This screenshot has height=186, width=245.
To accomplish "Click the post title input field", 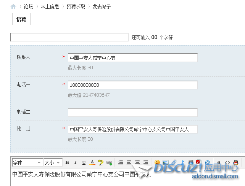I will [69, 37].
